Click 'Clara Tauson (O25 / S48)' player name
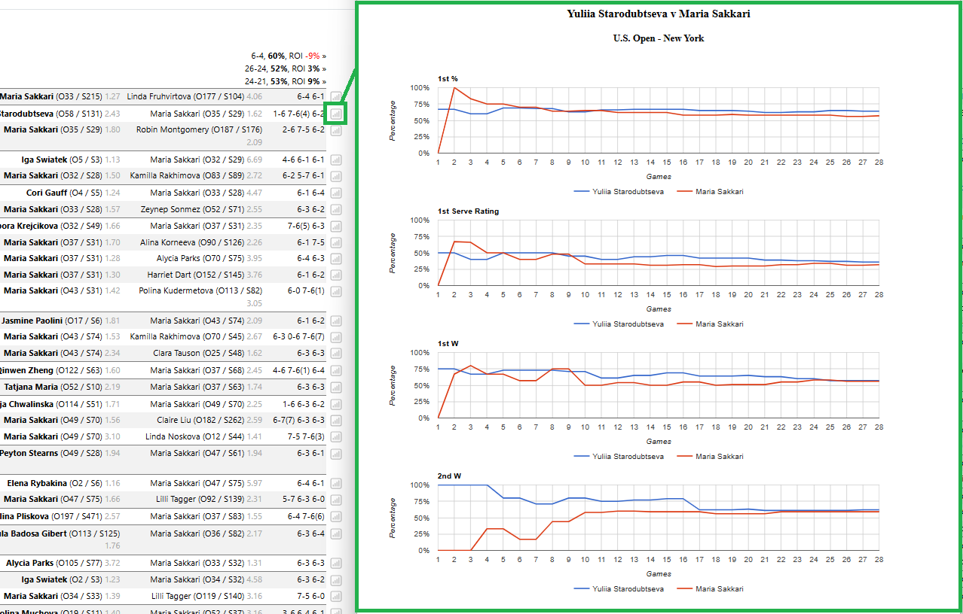 click(199, 353)
